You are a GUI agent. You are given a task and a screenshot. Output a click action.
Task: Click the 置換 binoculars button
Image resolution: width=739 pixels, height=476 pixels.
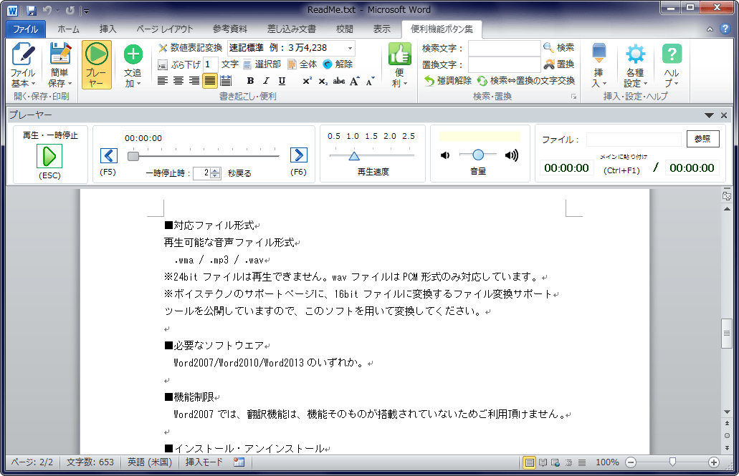pyautogui.click(x=559, y=64)
